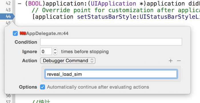The height and width of the screenshot is (103, 200).
Task: Click the UIApplication type in method signature
Action: pyautogui.click(x=113, y=4)
